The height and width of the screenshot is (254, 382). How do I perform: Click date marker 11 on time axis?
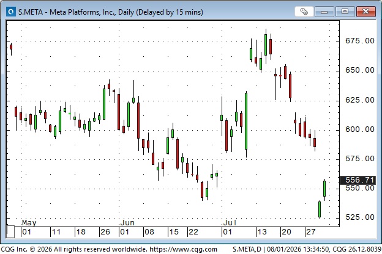[56, 232]
